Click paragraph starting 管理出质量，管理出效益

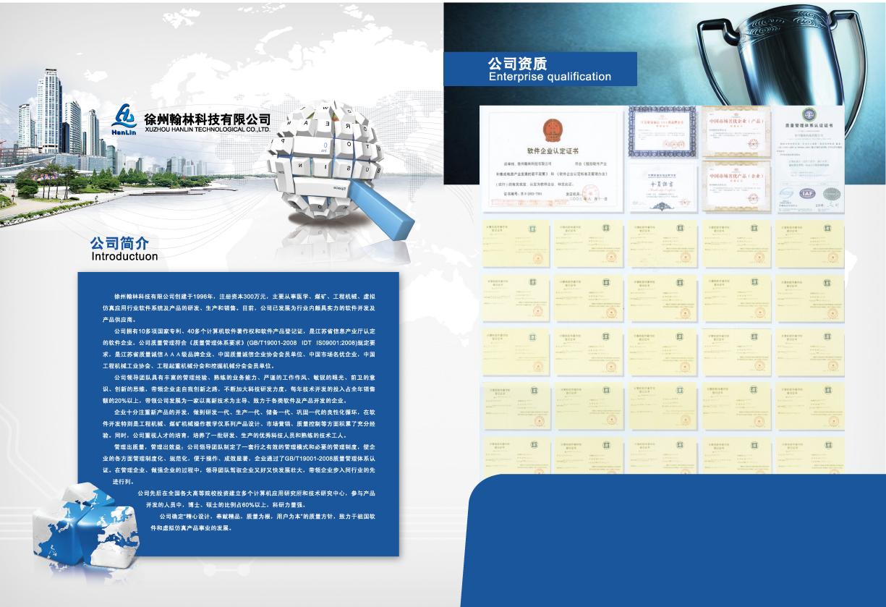[239, 464]
